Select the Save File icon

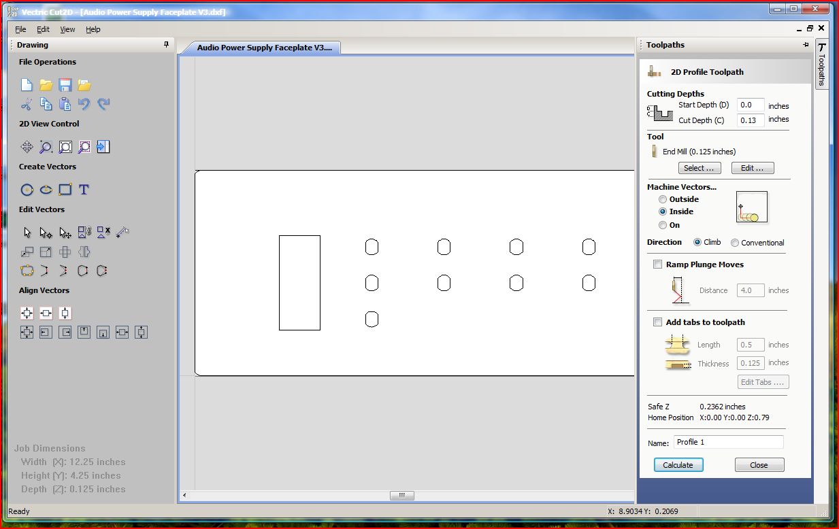pos(65,84)
